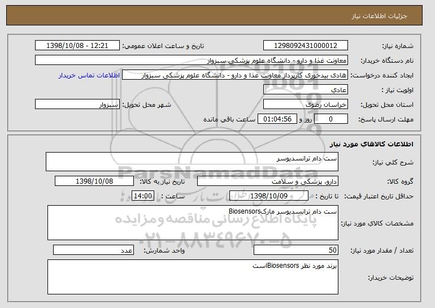435x308 pixels.
Task: Select the شماره نیاز field 1298092431000012
Action: point(306,46)
